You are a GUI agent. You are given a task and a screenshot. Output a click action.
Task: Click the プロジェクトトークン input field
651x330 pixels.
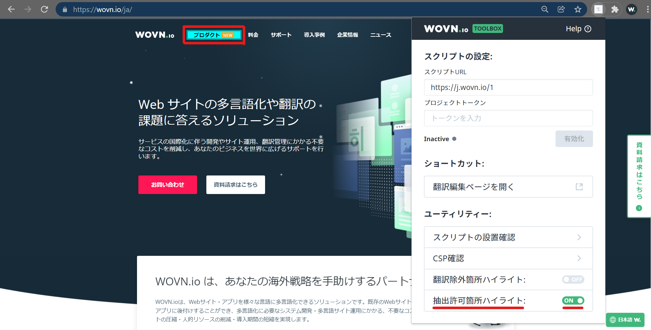(x=508, y=118)
